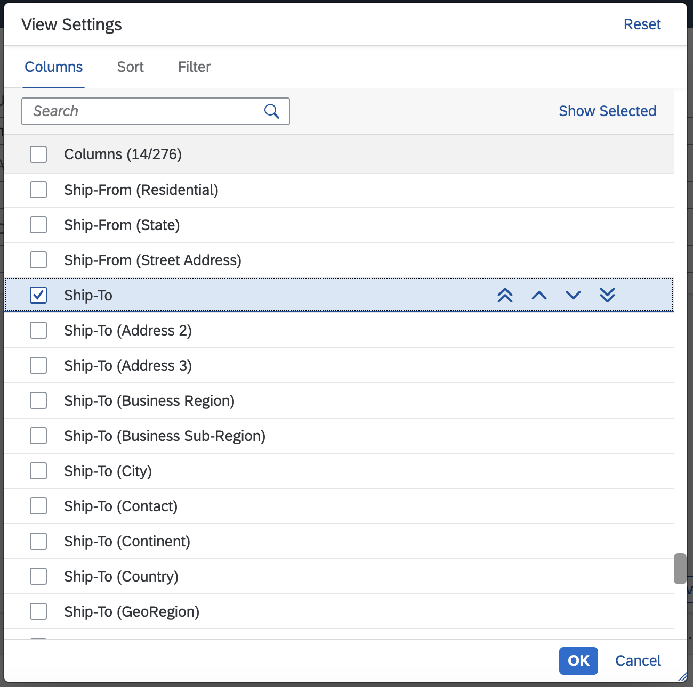This screenshot has height=687, width=693.
Task: Click the search magnifier icon
Action: point(272,111)
